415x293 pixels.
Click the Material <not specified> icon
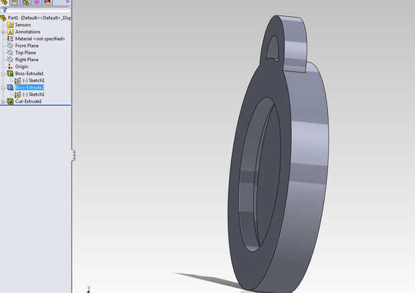[10, 39]
